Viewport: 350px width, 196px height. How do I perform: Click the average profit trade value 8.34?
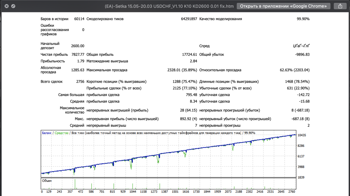pyautogui.click(x=193, y=102)
